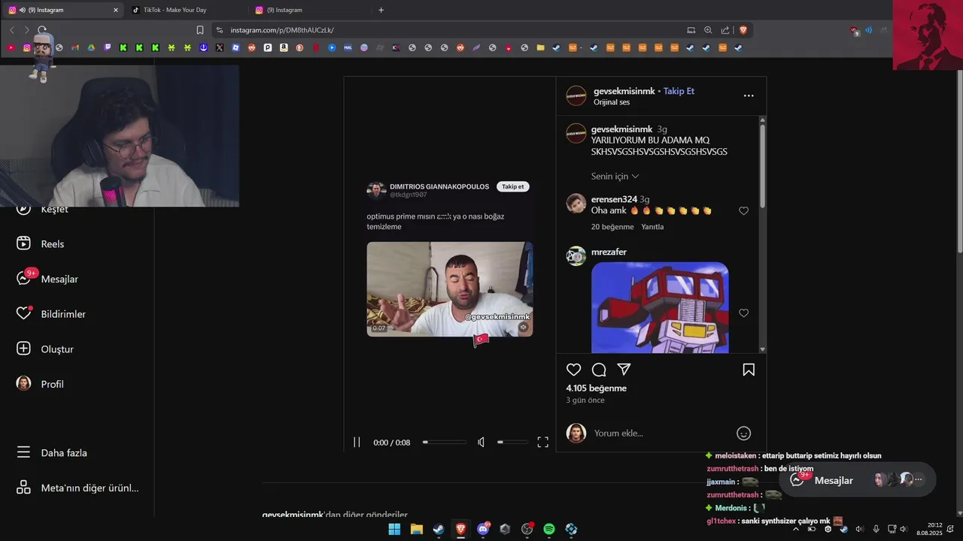Viewport: 963px width, 541px height.
Task: Open a new browser tab
Action: (381, 10)
